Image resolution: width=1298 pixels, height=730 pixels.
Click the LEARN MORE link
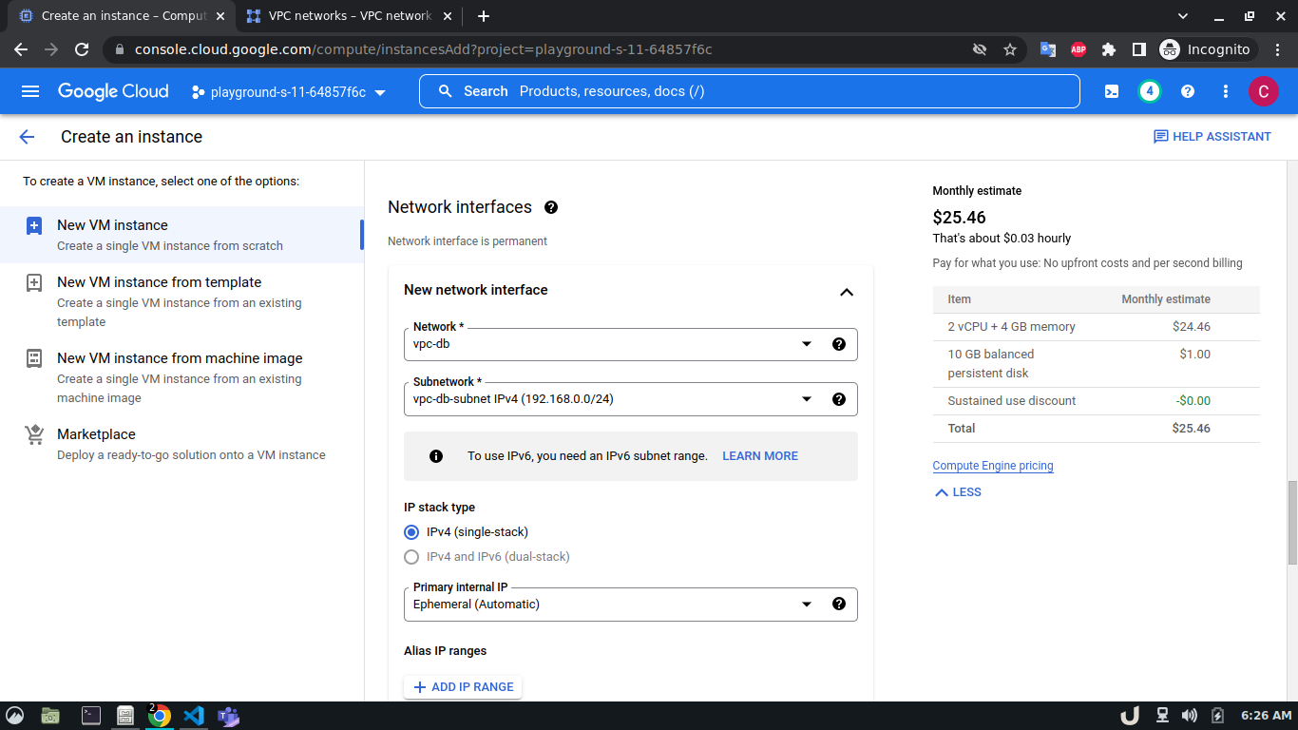(x=760, y=456)
